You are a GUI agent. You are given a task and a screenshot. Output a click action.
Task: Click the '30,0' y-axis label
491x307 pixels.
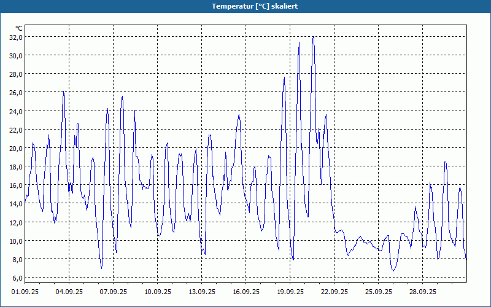coord(16,56)
